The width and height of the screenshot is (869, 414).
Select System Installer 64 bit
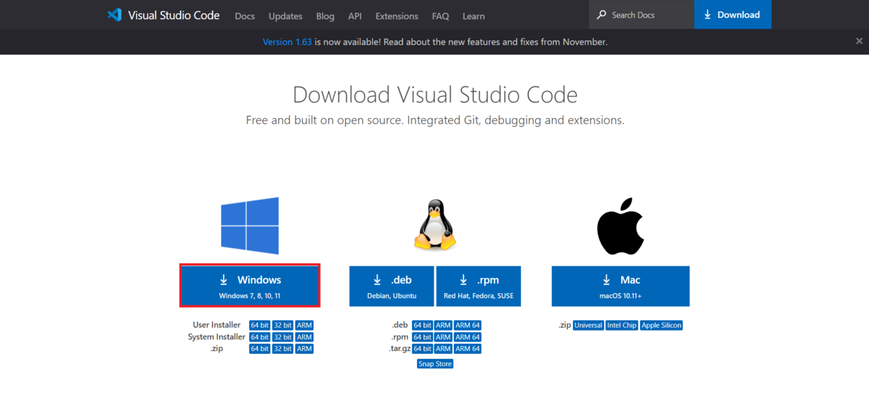click(260, 337)
